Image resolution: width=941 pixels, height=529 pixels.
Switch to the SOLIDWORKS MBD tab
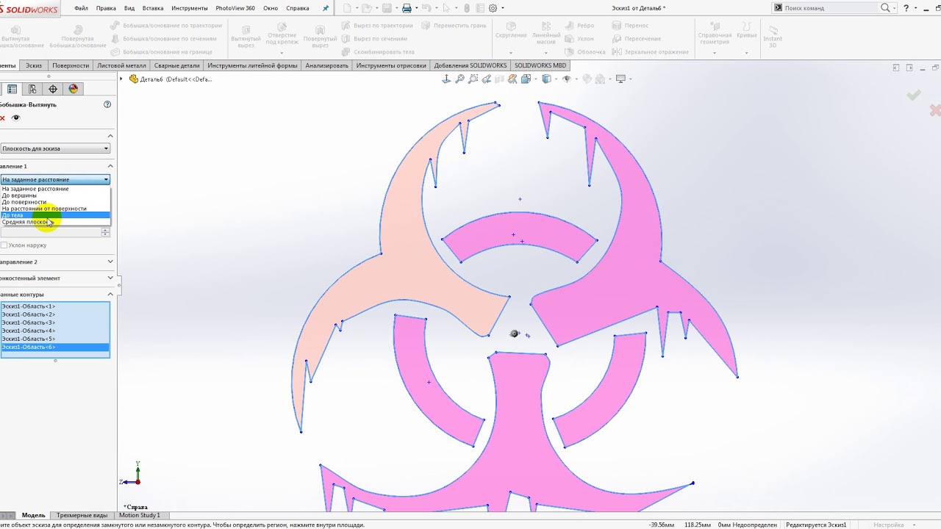coord(540,65)
